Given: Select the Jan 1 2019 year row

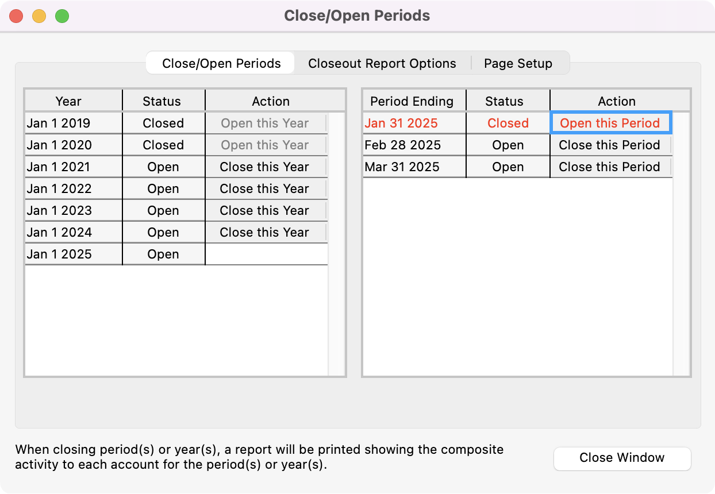Looking at the screenshot, I should (x=59, y=123).
